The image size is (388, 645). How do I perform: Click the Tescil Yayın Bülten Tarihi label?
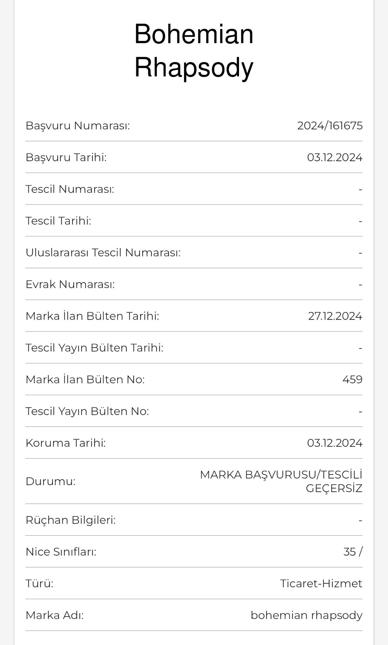tap(95, 348)
